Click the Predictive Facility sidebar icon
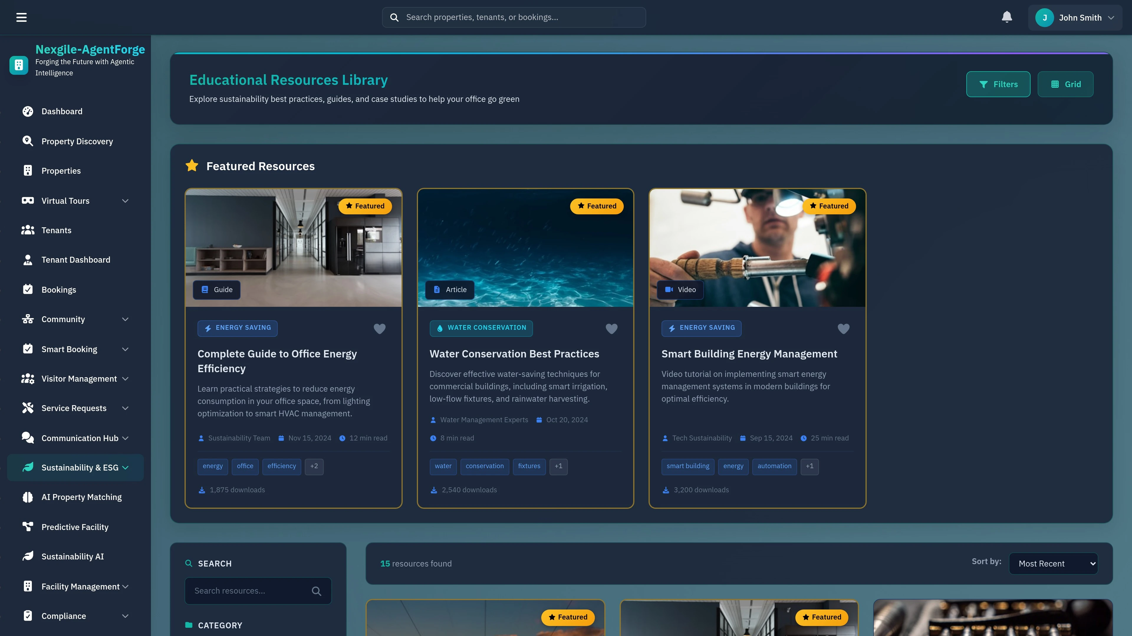The image size is (1132, 636). (28, 527)
